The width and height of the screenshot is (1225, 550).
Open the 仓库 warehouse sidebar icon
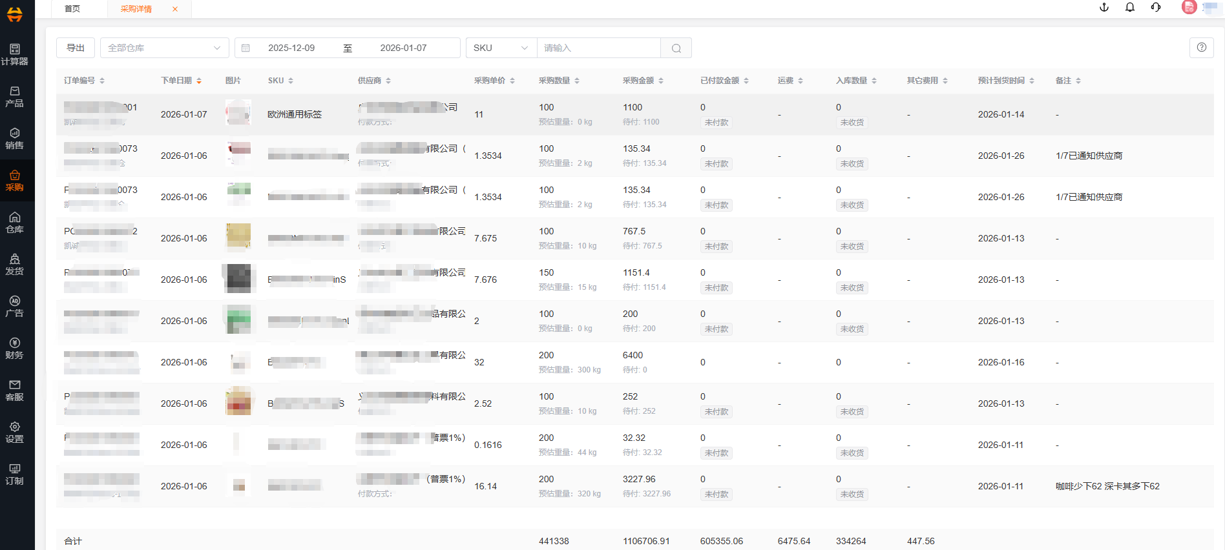pyautogui.click(x=14, y=222)
